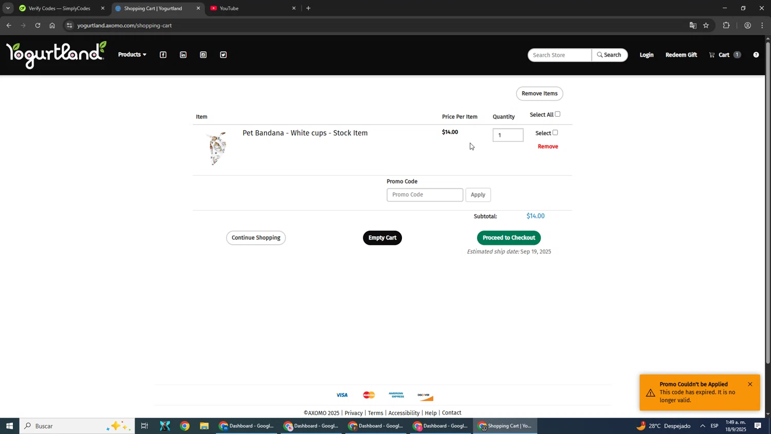
Task: Open Pet Bandana - White cups product link
Action: (305, 133)
